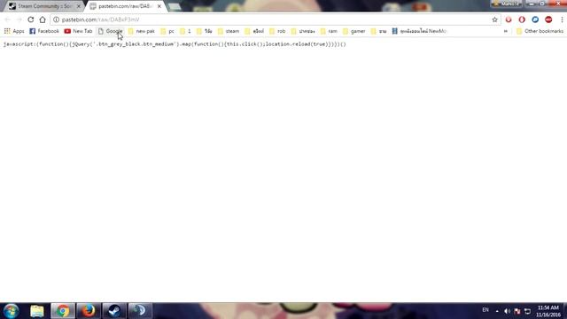This screenshot has height=319, width=567.
Task: View site information icon in address bar
Action: point(56,19)
